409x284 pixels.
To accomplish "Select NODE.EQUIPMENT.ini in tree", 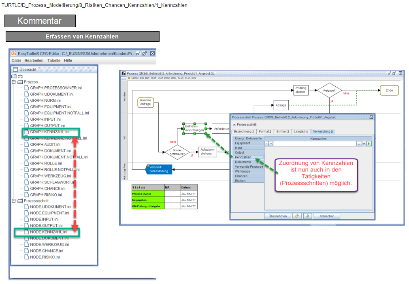I will 49,213.
